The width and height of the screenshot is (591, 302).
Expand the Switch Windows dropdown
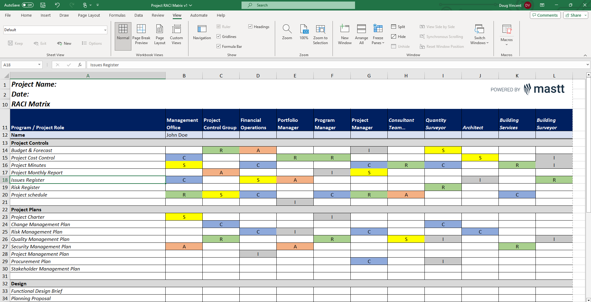click(479, 34)
